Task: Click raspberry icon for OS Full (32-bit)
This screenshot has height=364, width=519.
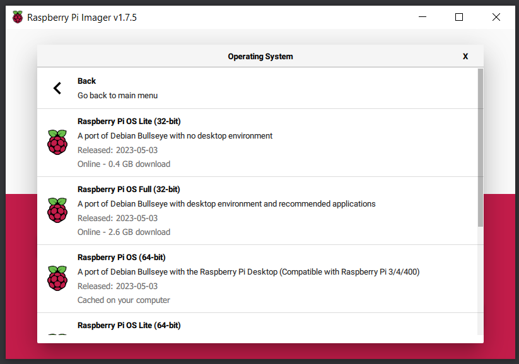Action: click(x=57, y=210)
